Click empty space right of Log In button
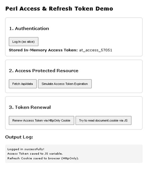 (89, 42)
